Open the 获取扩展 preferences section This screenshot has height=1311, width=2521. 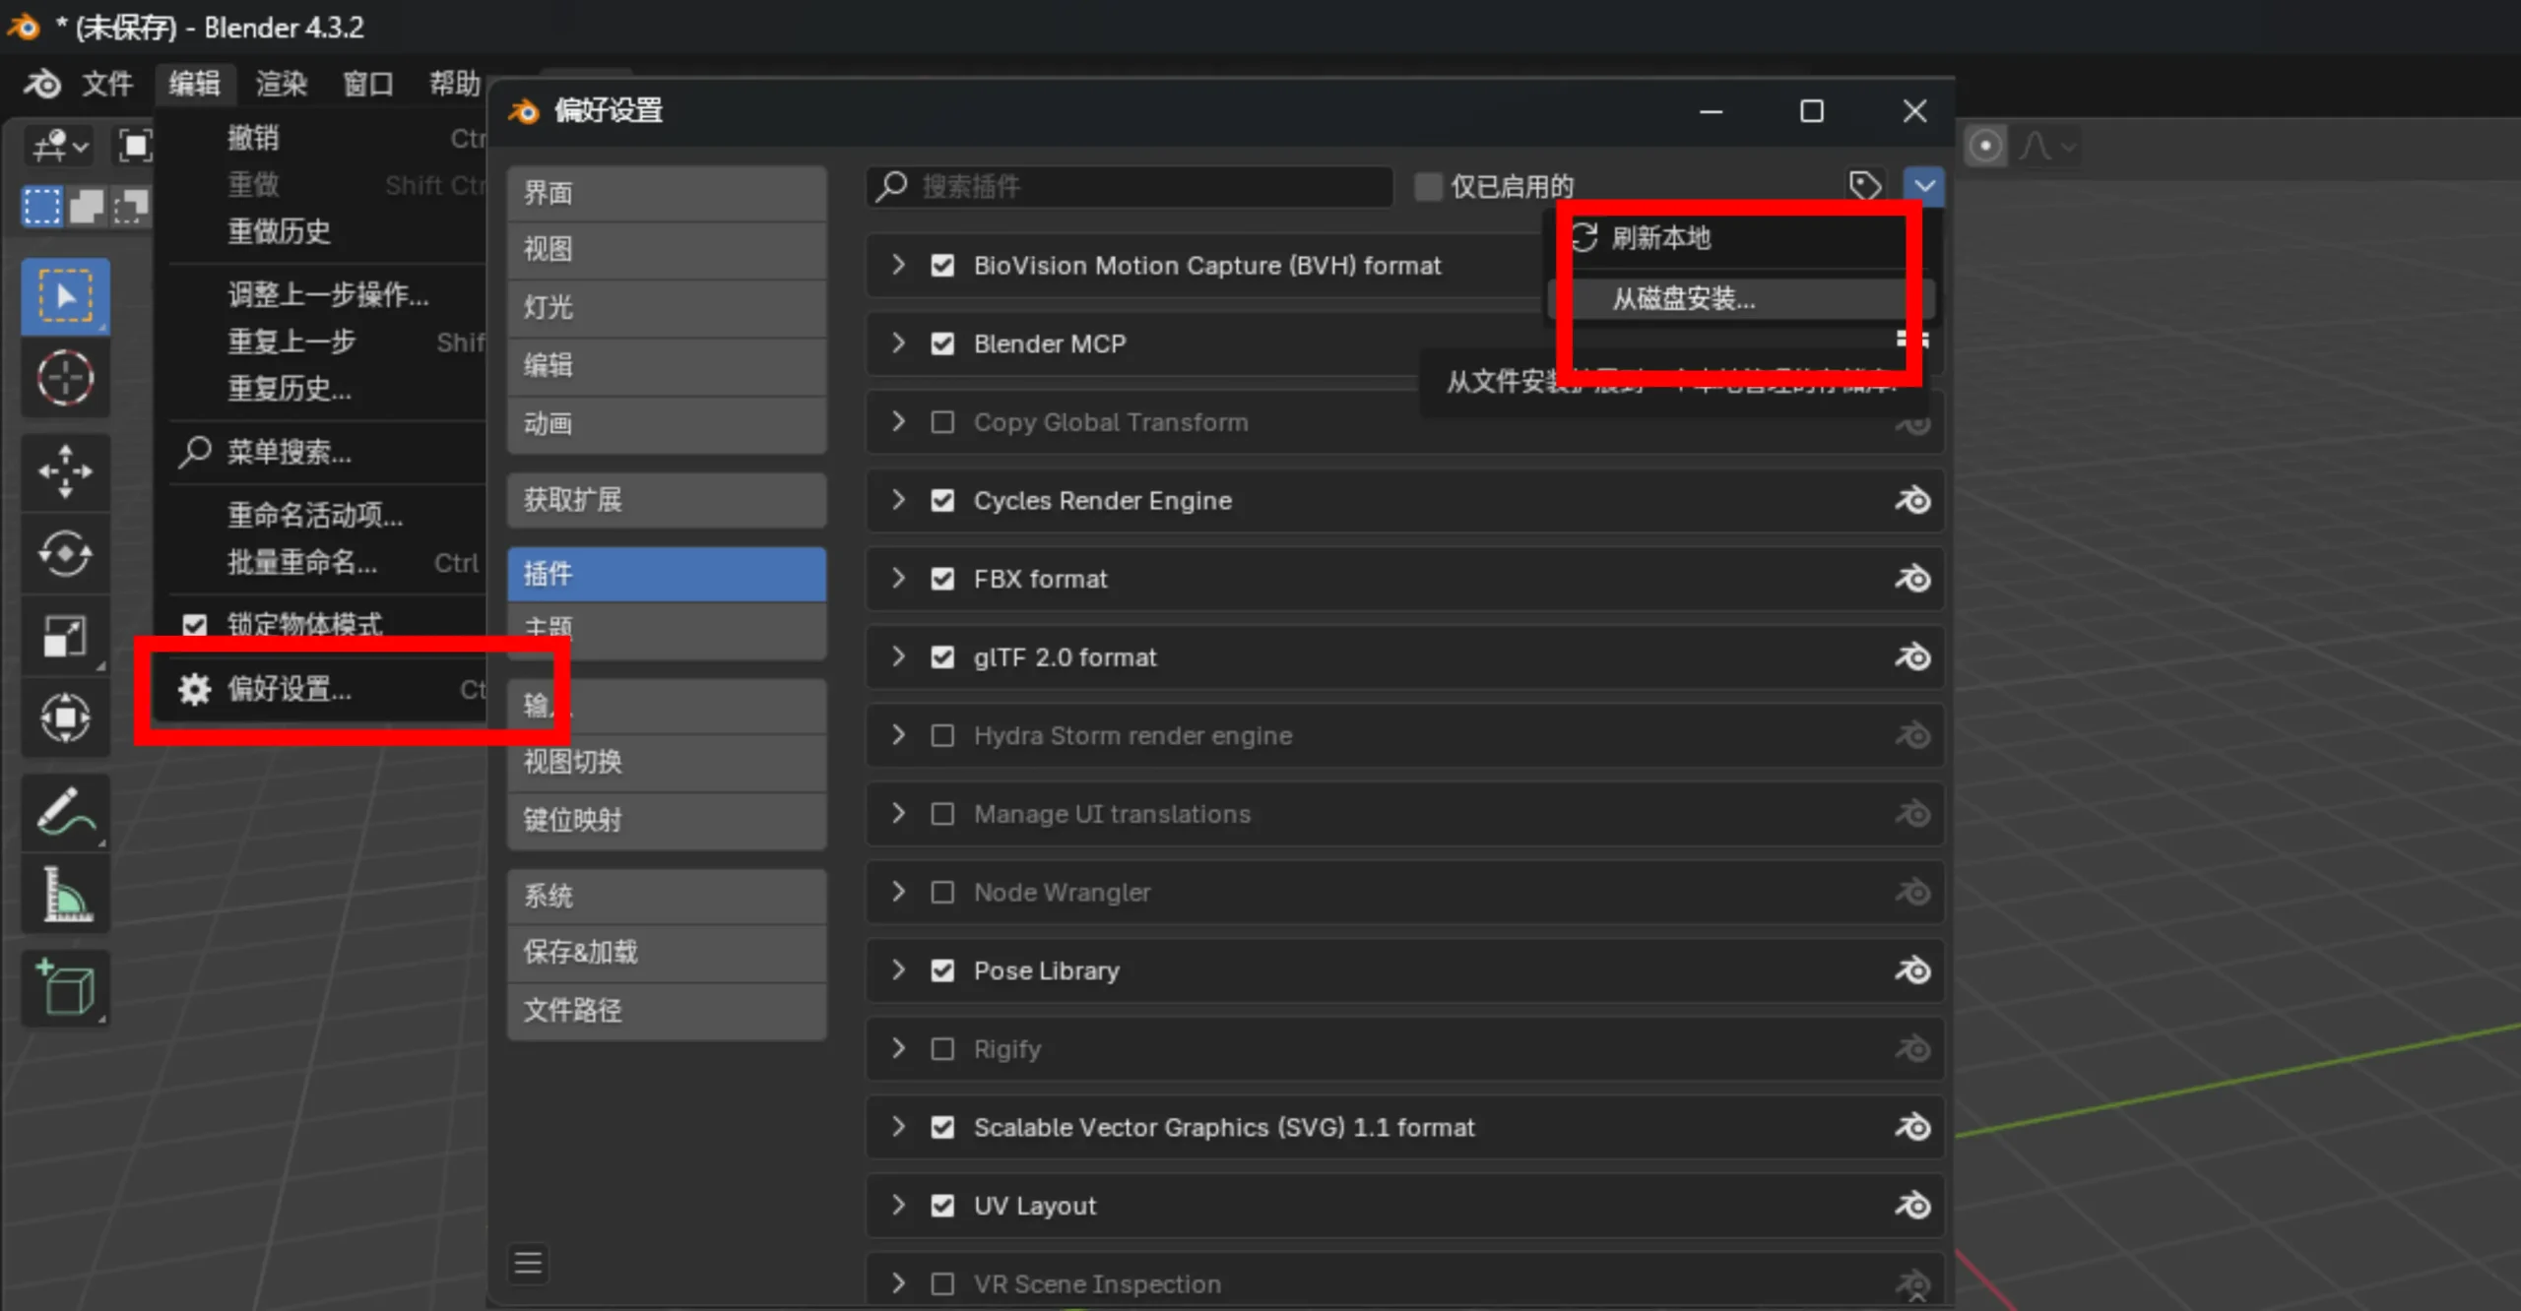pyautogui.click(x=667, y=500)
